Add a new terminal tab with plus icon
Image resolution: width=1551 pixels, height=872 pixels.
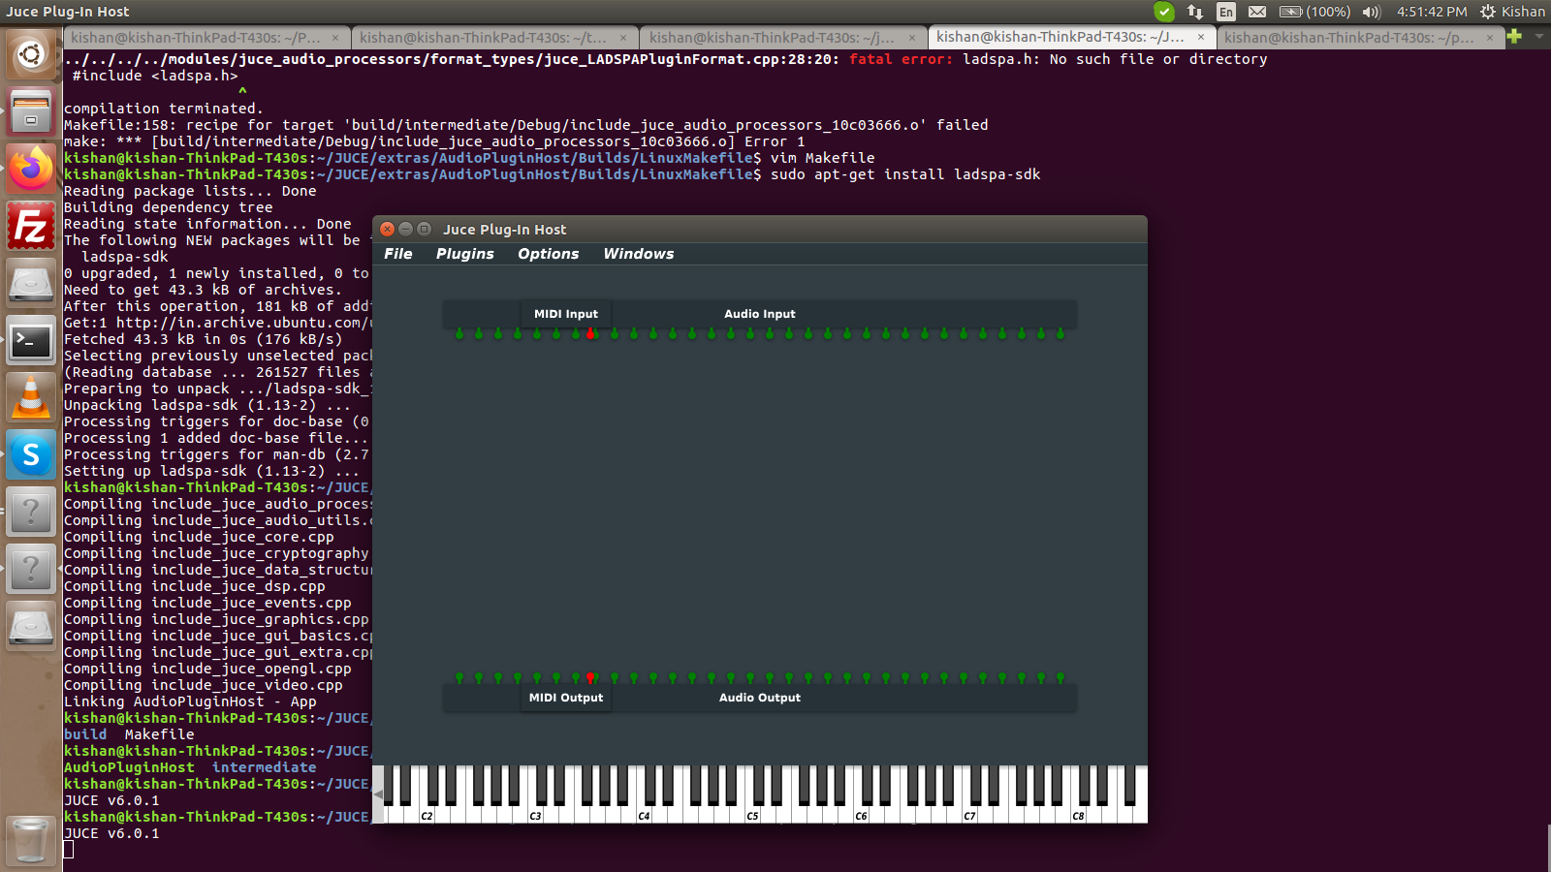click(1515, 37)
